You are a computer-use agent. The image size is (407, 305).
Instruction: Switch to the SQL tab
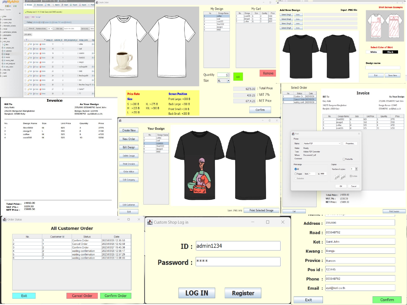48,5
